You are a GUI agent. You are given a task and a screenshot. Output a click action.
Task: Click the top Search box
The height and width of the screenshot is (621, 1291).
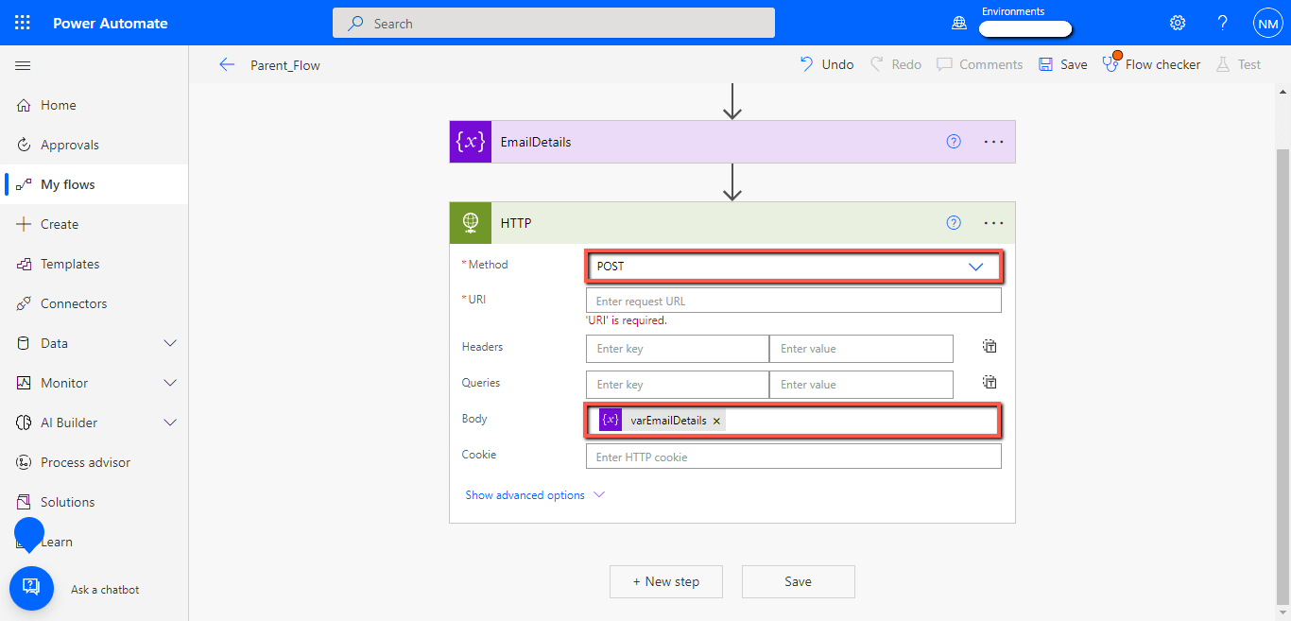click(x=554, y=24)
